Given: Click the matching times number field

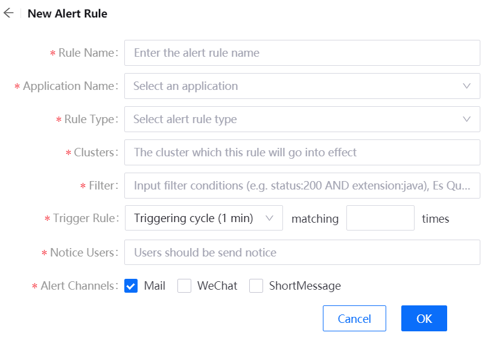Looking at the screenshot, I should coord(380,218).
